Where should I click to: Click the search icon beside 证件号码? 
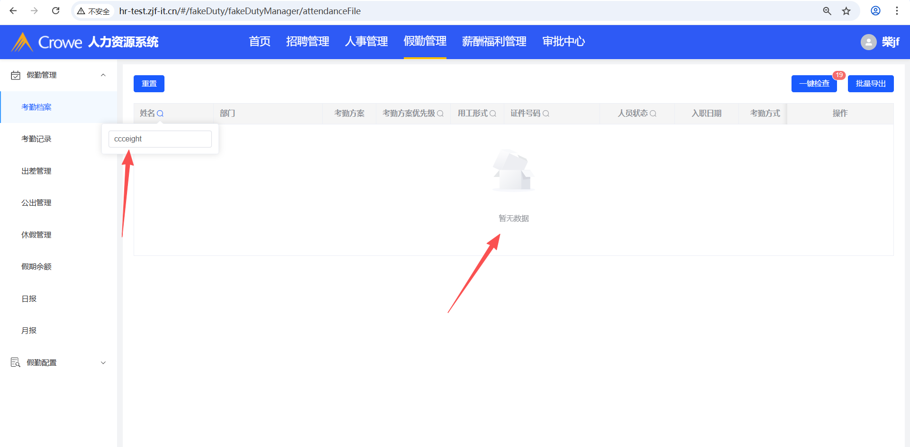546,114
